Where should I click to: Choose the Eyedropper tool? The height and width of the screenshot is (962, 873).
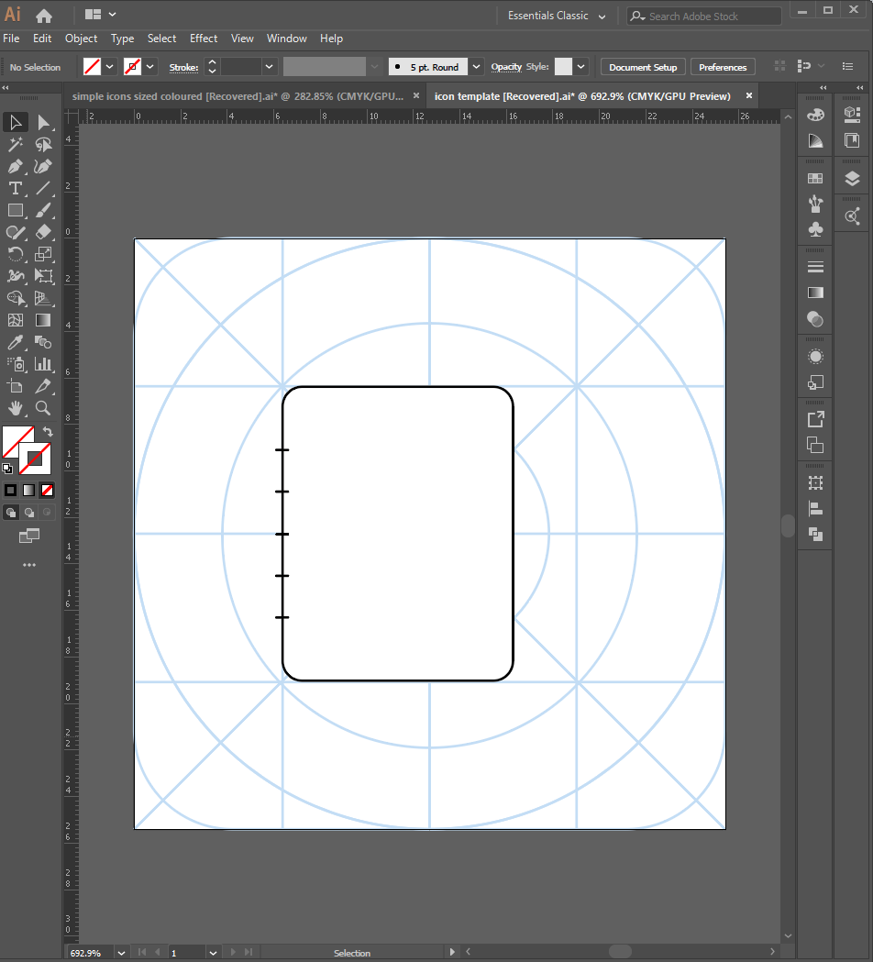(x=16, y=342)
